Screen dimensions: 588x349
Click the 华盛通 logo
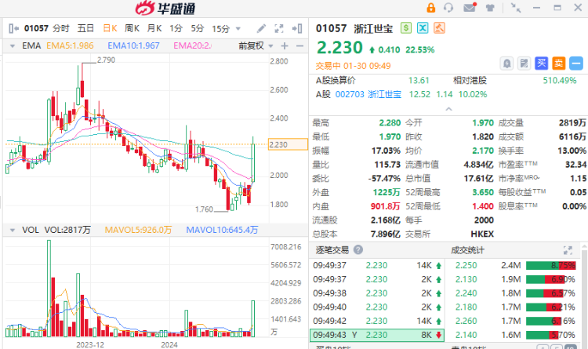165,8
